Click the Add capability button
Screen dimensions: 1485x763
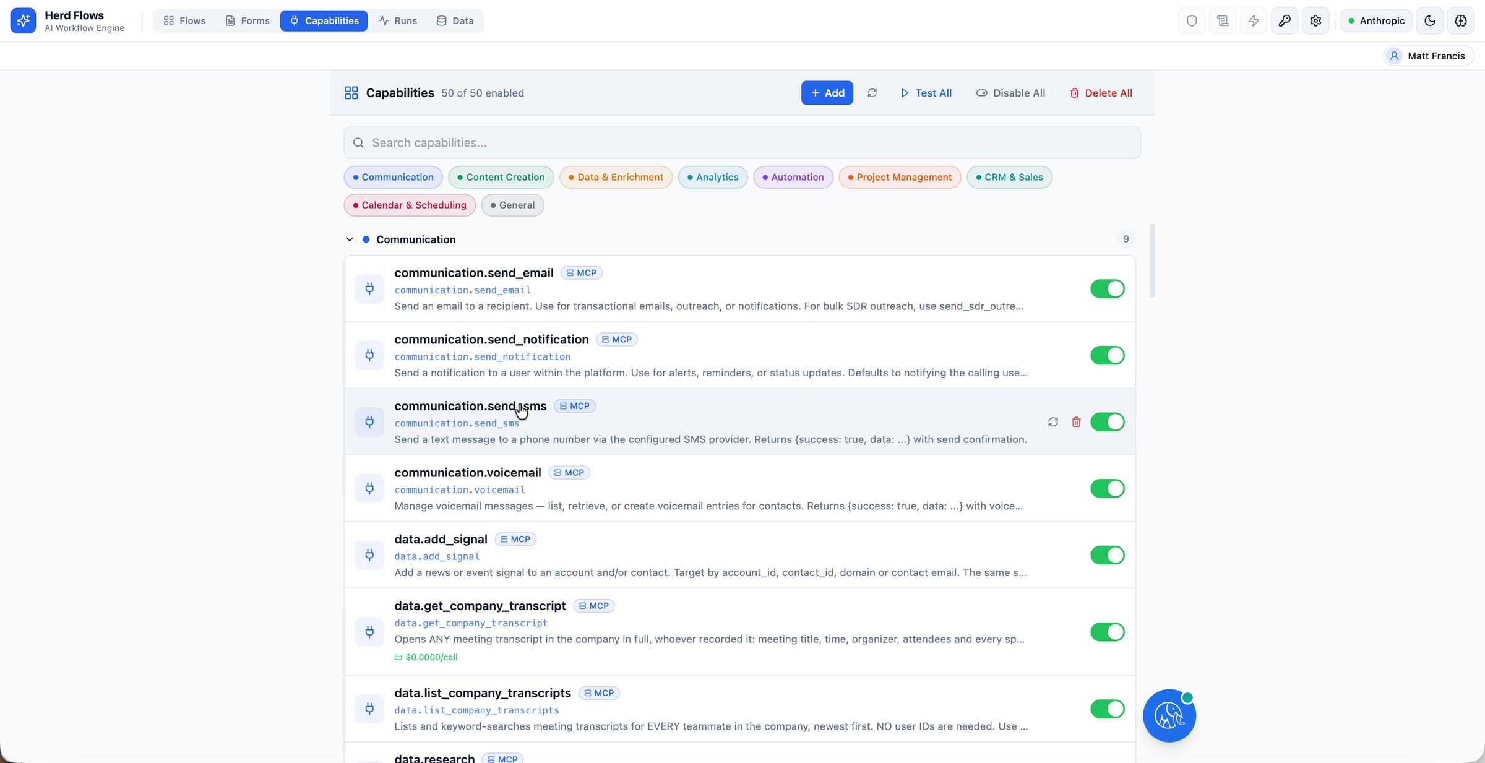point(827,93)
